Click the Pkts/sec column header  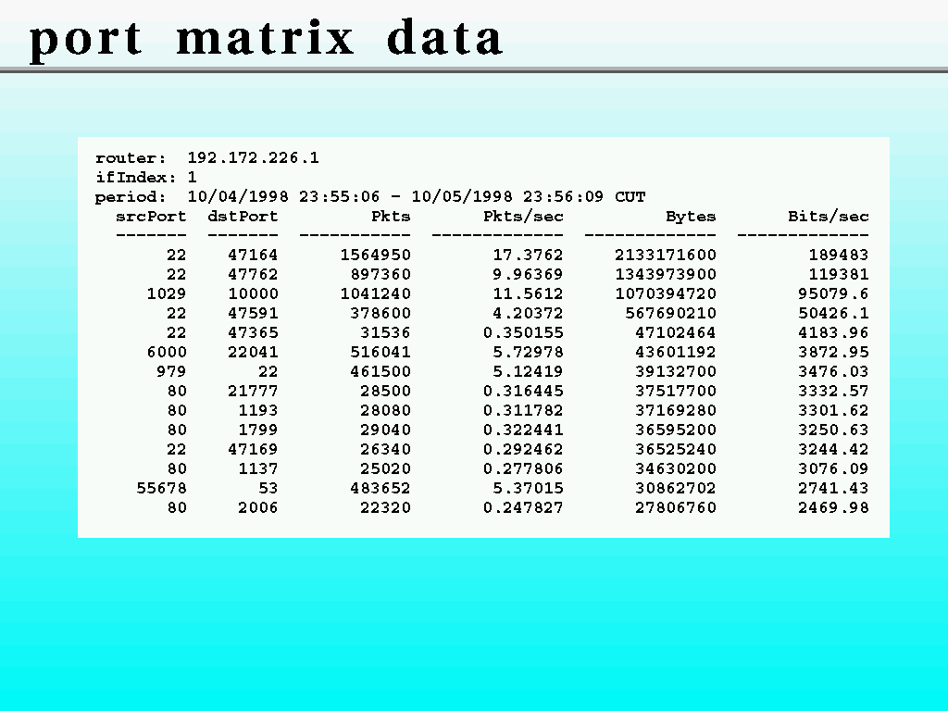pos(523,217)
